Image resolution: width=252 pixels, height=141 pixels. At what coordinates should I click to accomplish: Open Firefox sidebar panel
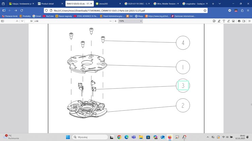(x=4, y=11)
